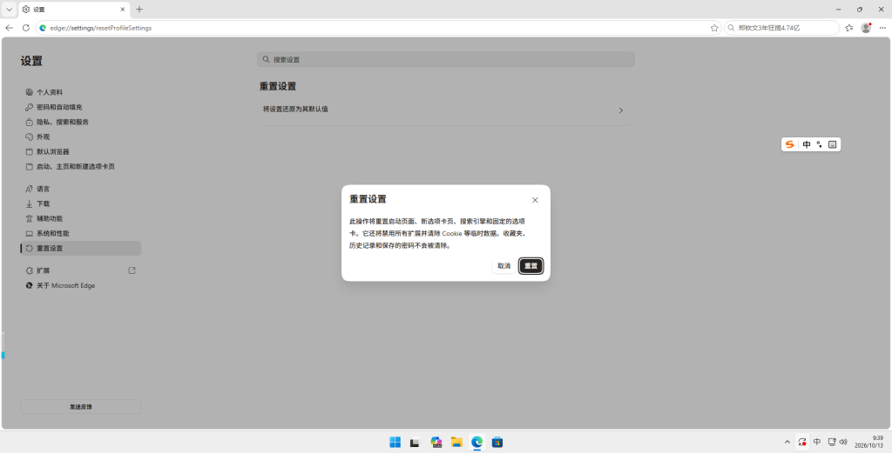Open 密码和自动填充 settings
892x453 pixels.
(x=81, y=107)
